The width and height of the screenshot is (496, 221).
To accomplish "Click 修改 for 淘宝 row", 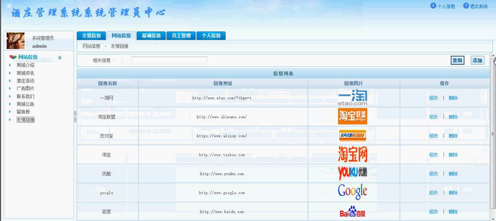I will (433, 155).
